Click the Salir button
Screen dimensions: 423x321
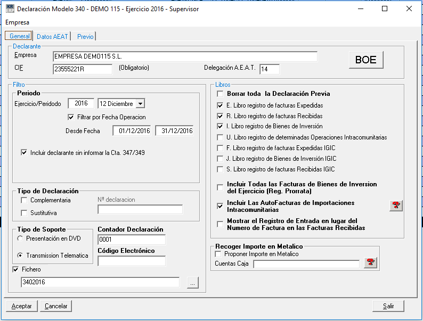pyautogui.click(x=388, y=306)
